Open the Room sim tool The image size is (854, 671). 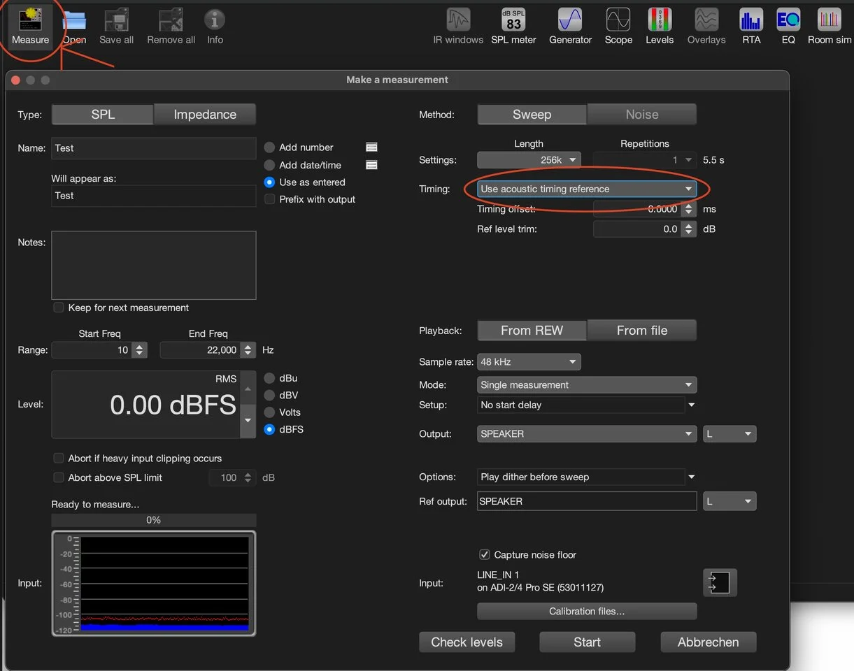(x=830, y=27)
